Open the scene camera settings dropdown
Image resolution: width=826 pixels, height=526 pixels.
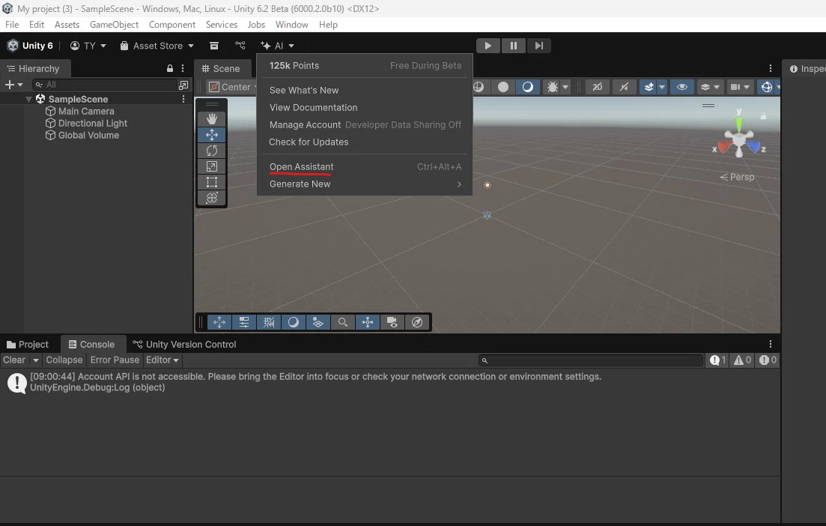740,87
